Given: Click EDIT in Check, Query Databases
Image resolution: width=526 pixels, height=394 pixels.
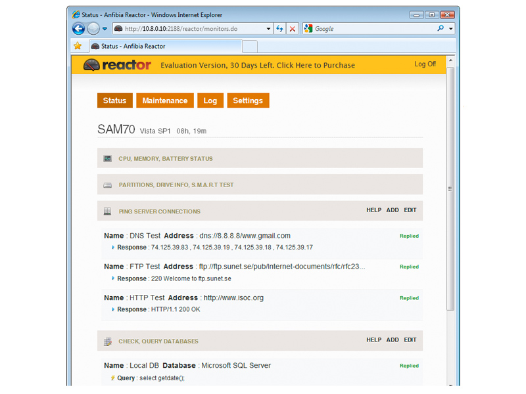Looking at the screenshot, I should point(410,339).
